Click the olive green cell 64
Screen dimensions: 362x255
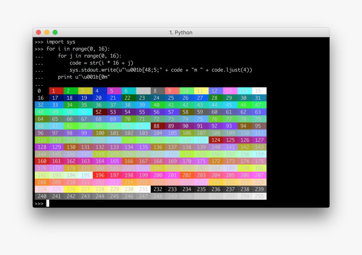tap(42, 119)
